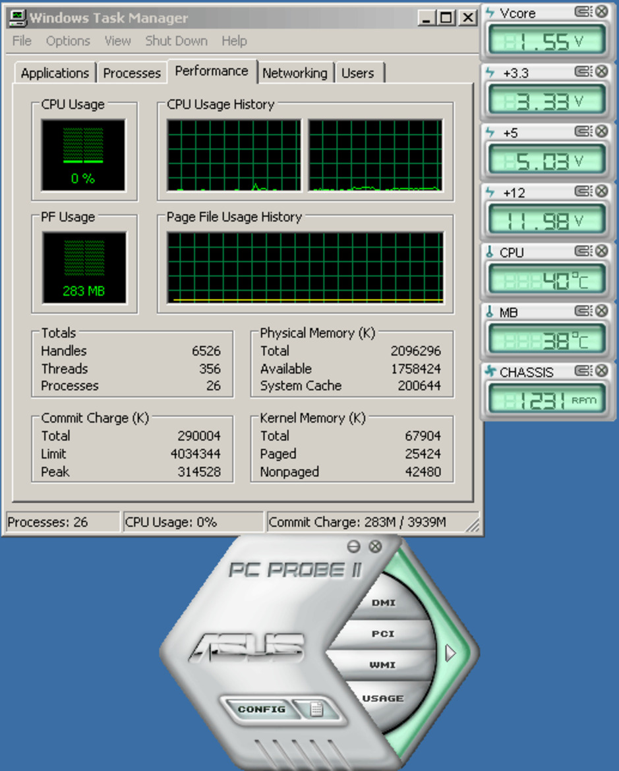Click the CPU Usage 0 % meter
The height and width of the screenshot is (771, 619).
click(x=83, y=155)
